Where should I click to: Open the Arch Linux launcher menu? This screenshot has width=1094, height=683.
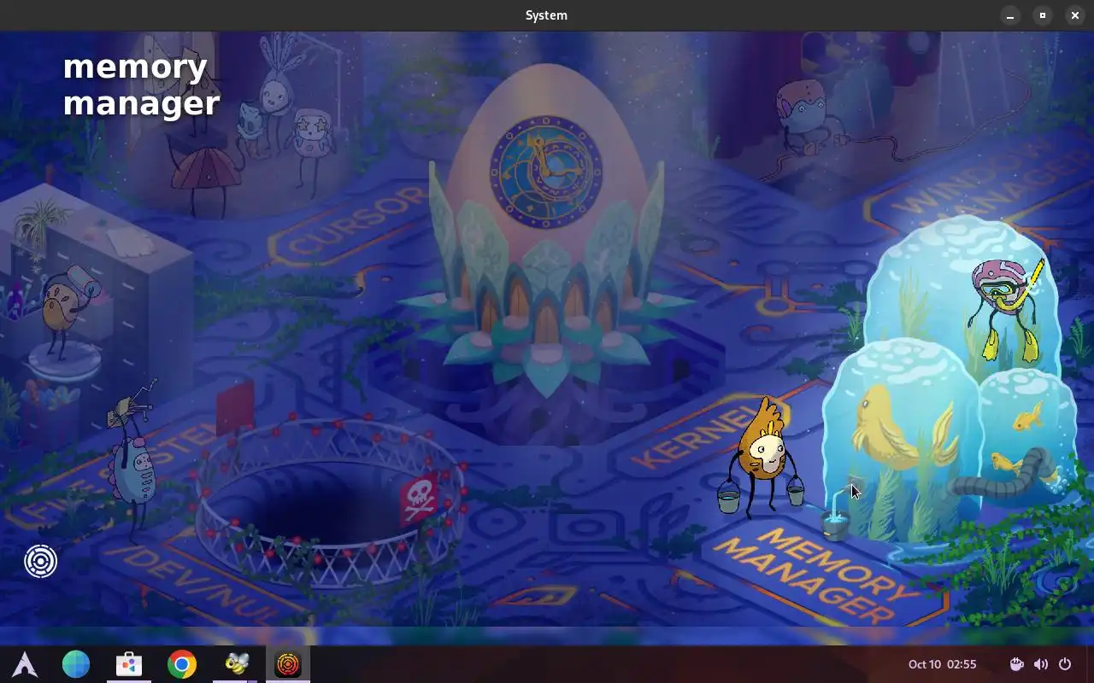(x=25, y=663)
